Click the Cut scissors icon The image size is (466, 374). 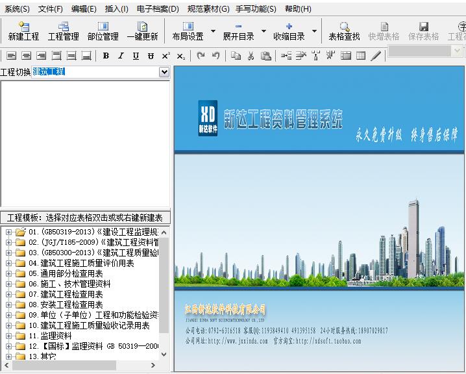click(x=251, y=56)
